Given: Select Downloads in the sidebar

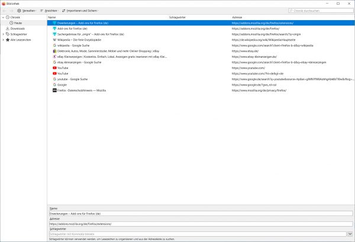Looking at the screenshot, I should click(x=17, y=28).
